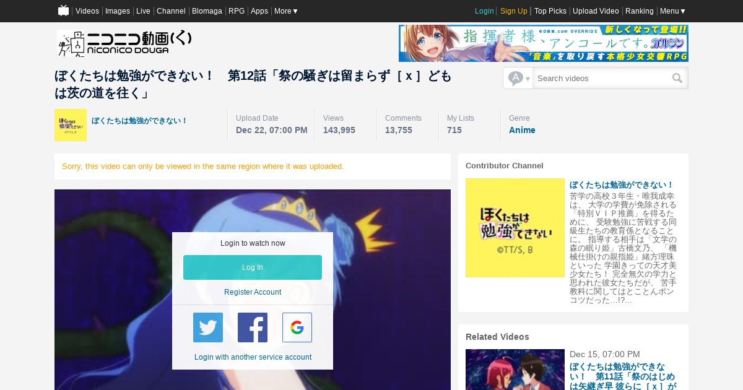The image size is (743, 390).
Task: Click the Contributor Channel large yellow thumbnail
Action: [515, 228]
